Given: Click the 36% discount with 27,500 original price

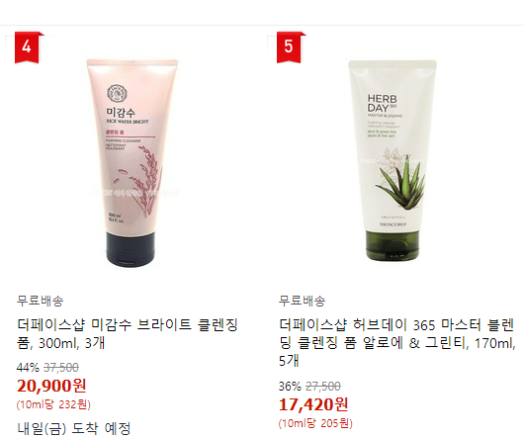Looking at the screenshot, I should click(x=309, y=387).
